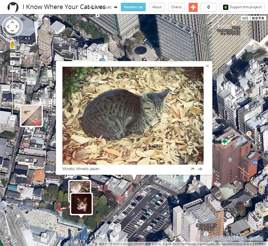The image size is (268, 246).
Task: Flag the cat photo
Action: (193, 169)
